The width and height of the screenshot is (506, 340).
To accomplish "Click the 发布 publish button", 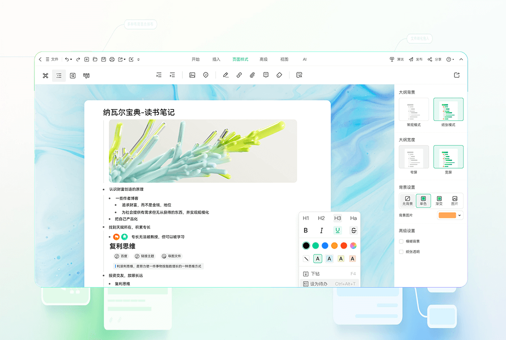I will point(416,59).
